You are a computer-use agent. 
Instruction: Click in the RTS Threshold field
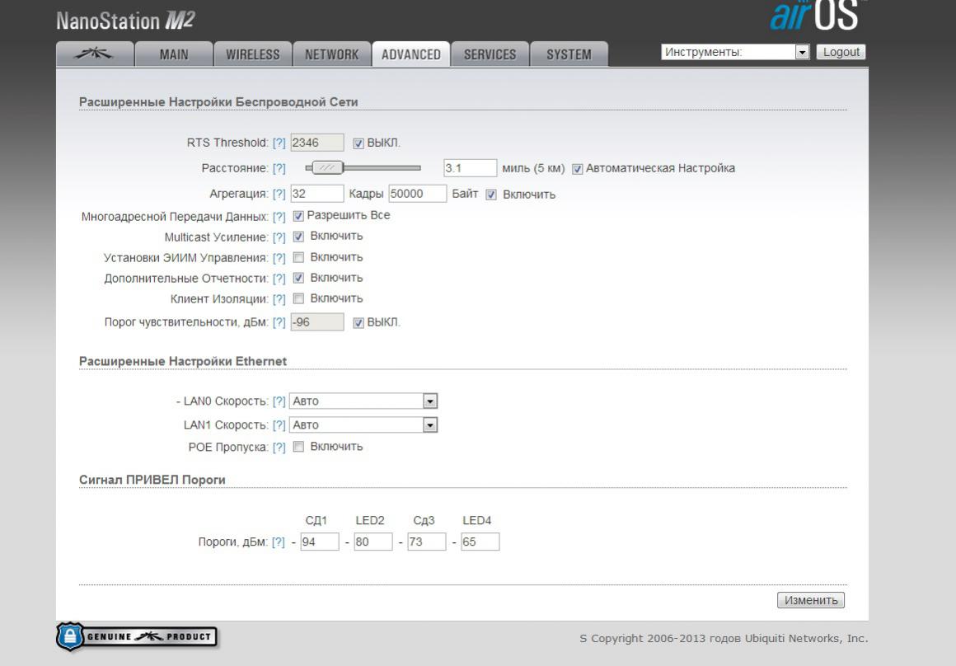[x=317, y=143]
